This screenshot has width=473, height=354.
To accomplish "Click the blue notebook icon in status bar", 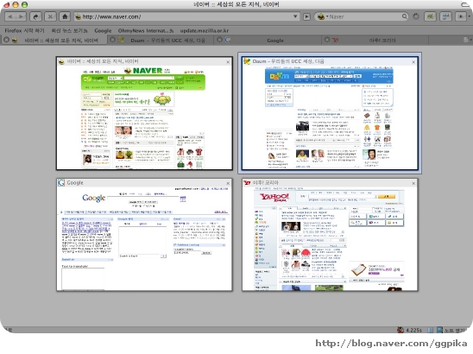I will [440, 330].
